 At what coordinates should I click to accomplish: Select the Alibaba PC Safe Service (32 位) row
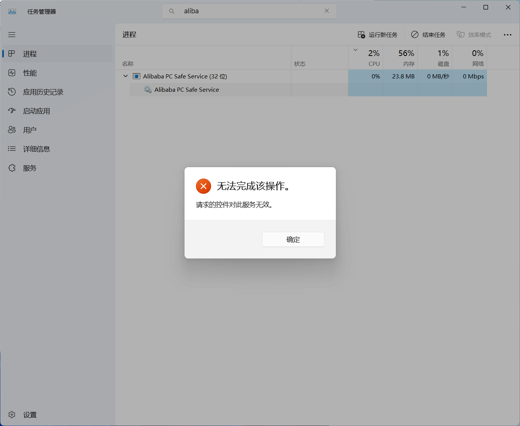[301, 76]
